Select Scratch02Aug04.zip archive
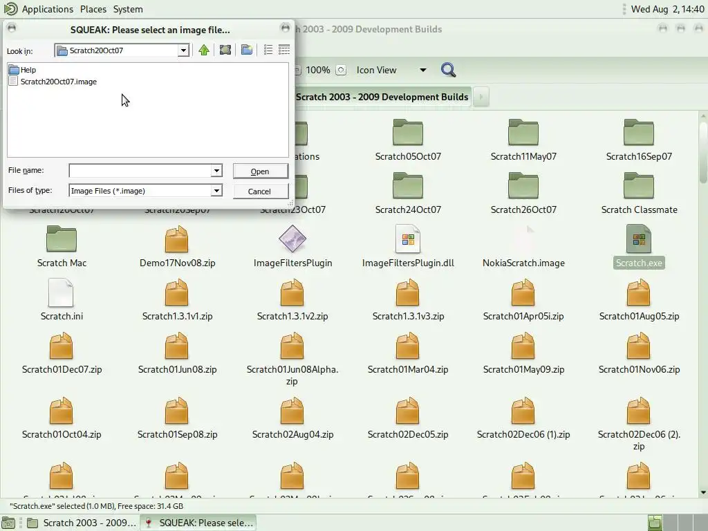708x531 pixels. point(292,418)
